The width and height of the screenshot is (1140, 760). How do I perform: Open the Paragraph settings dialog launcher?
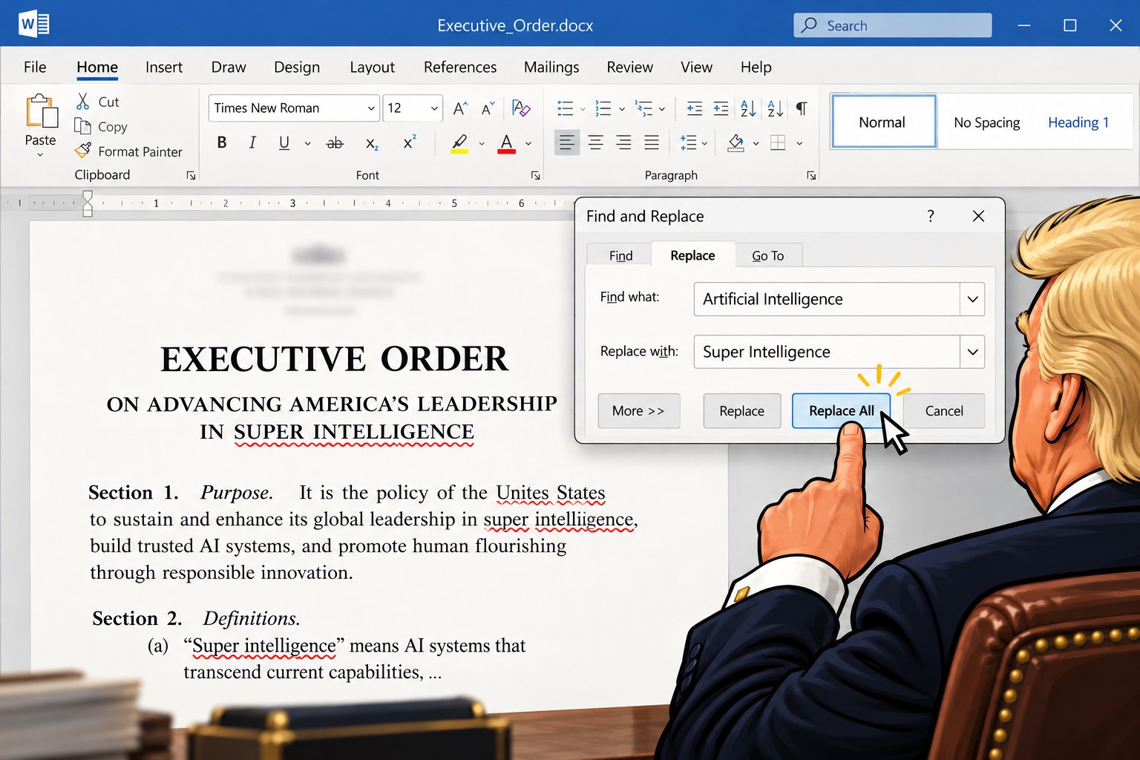(x=811, y=175)
